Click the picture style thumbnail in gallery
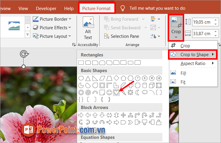 [x=14, y=26]
